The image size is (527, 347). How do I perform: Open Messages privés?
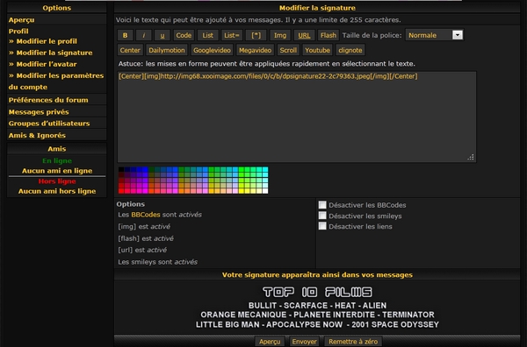(39, 112)
